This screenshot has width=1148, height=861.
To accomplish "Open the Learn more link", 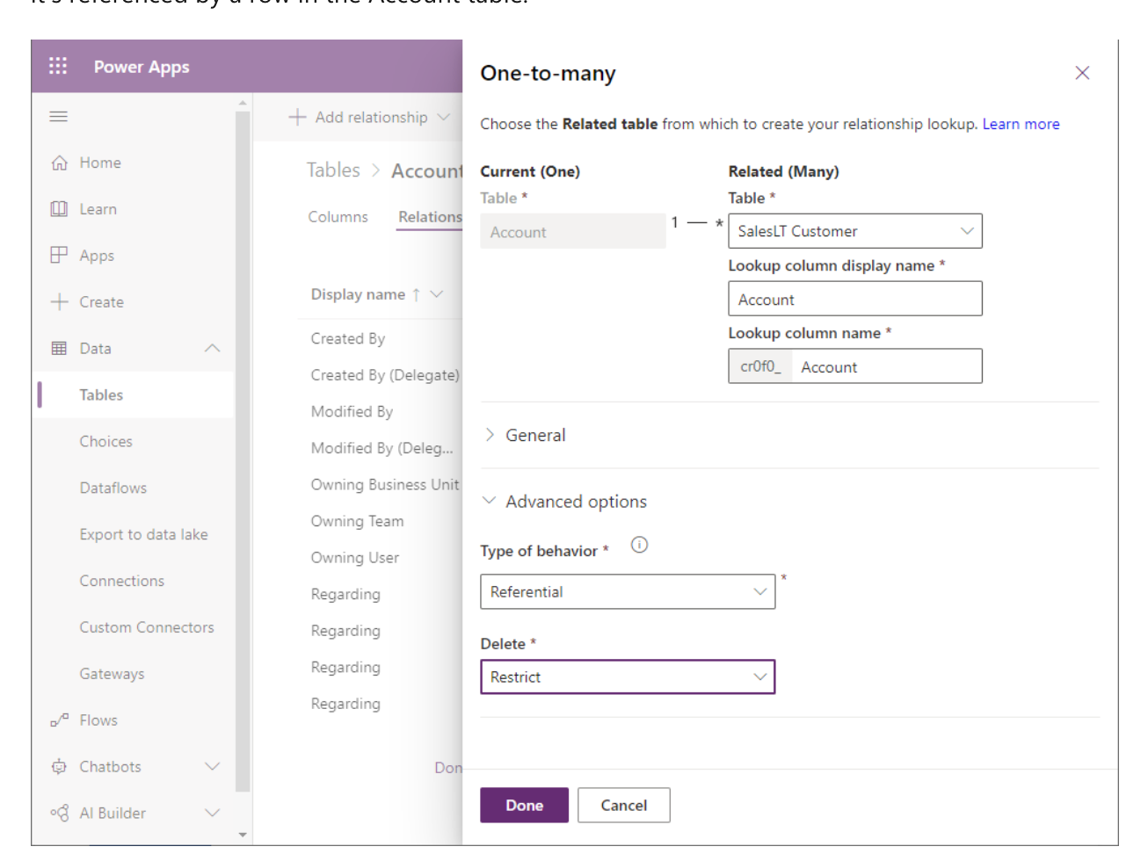I will click(x=1021, y=124).
